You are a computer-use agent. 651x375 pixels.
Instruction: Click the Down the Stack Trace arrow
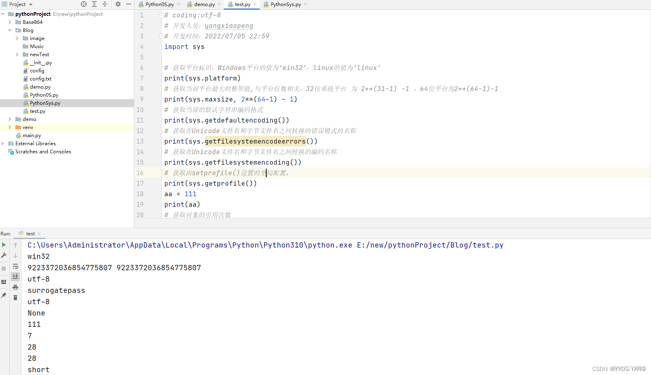(15, 256)
